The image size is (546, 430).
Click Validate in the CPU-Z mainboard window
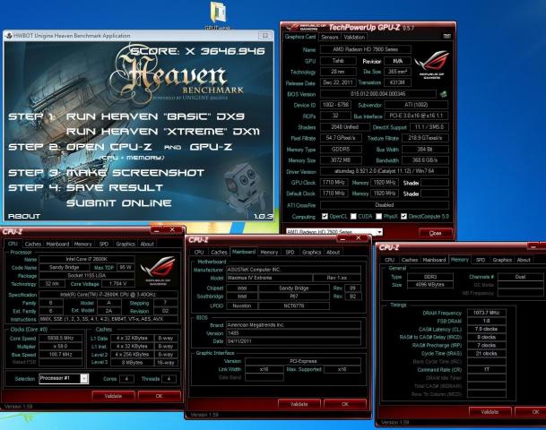(299, 404)
